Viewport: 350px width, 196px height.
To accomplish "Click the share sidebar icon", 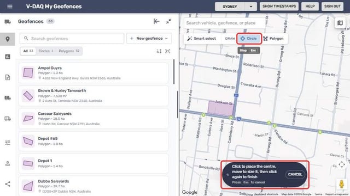I will coord(8,184).
